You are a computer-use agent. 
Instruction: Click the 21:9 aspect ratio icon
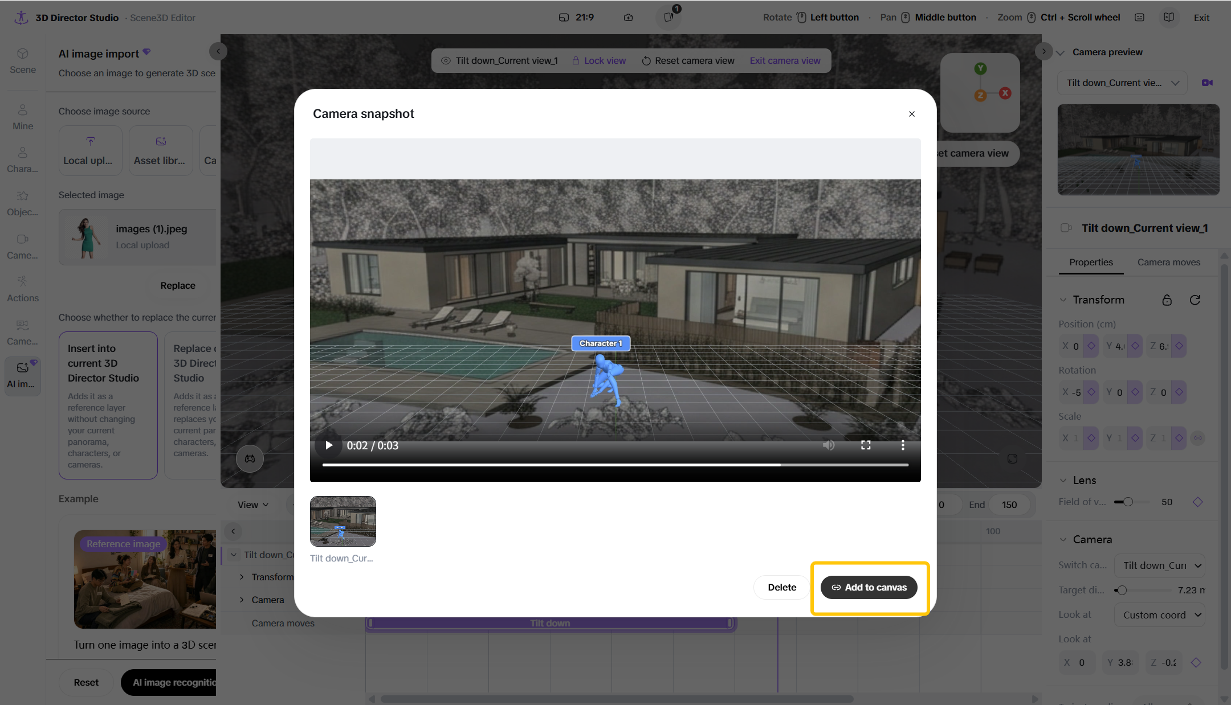(563, 18)
